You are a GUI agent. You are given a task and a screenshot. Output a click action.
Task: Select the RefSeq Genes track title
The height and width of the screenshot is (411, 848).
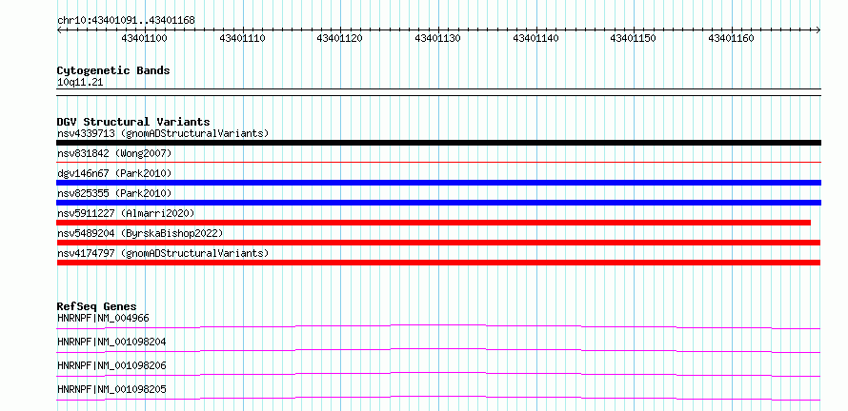tap(96, 306)
